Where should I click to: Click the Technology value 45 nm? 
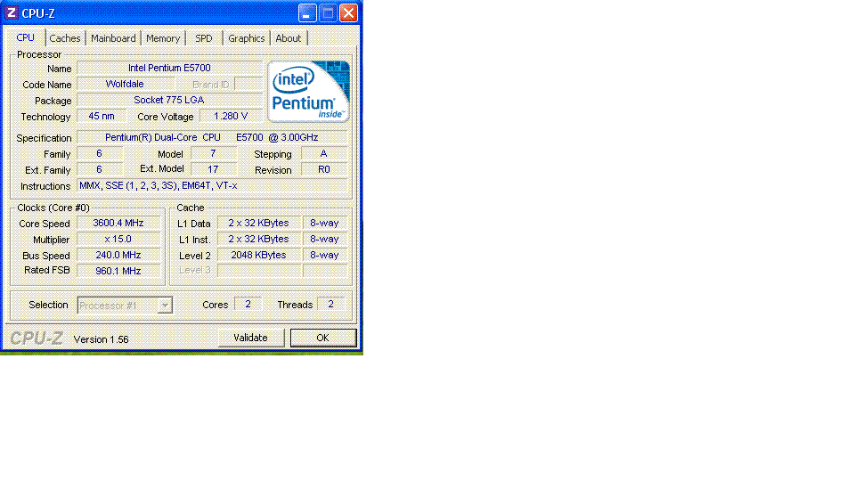102,116
